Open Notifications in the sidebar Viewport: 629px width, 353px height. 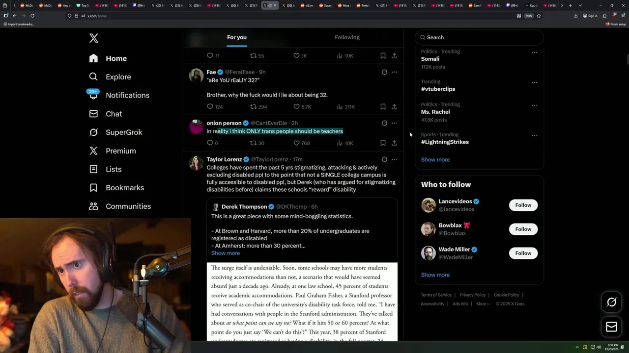(x=119, y=95)
